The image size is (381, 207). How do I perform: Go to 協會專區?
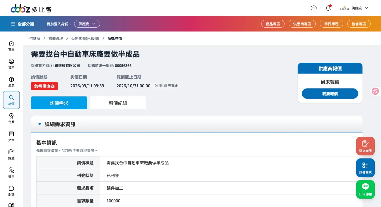(x=359, y=24)
